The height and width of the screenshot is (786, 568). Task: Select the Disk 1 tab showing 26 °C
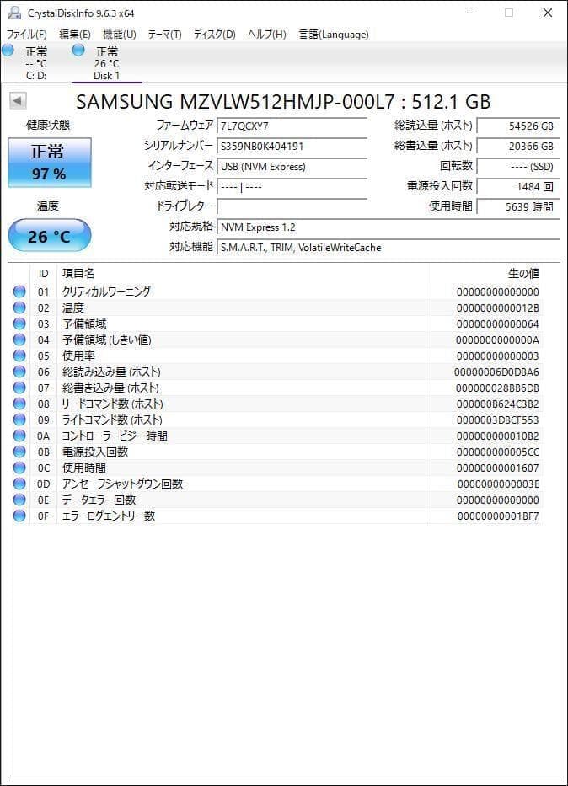(107, 63)
